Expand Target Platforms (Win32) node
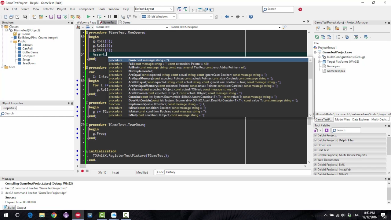This screenshot has height=220, width=391. coord(320,62)
